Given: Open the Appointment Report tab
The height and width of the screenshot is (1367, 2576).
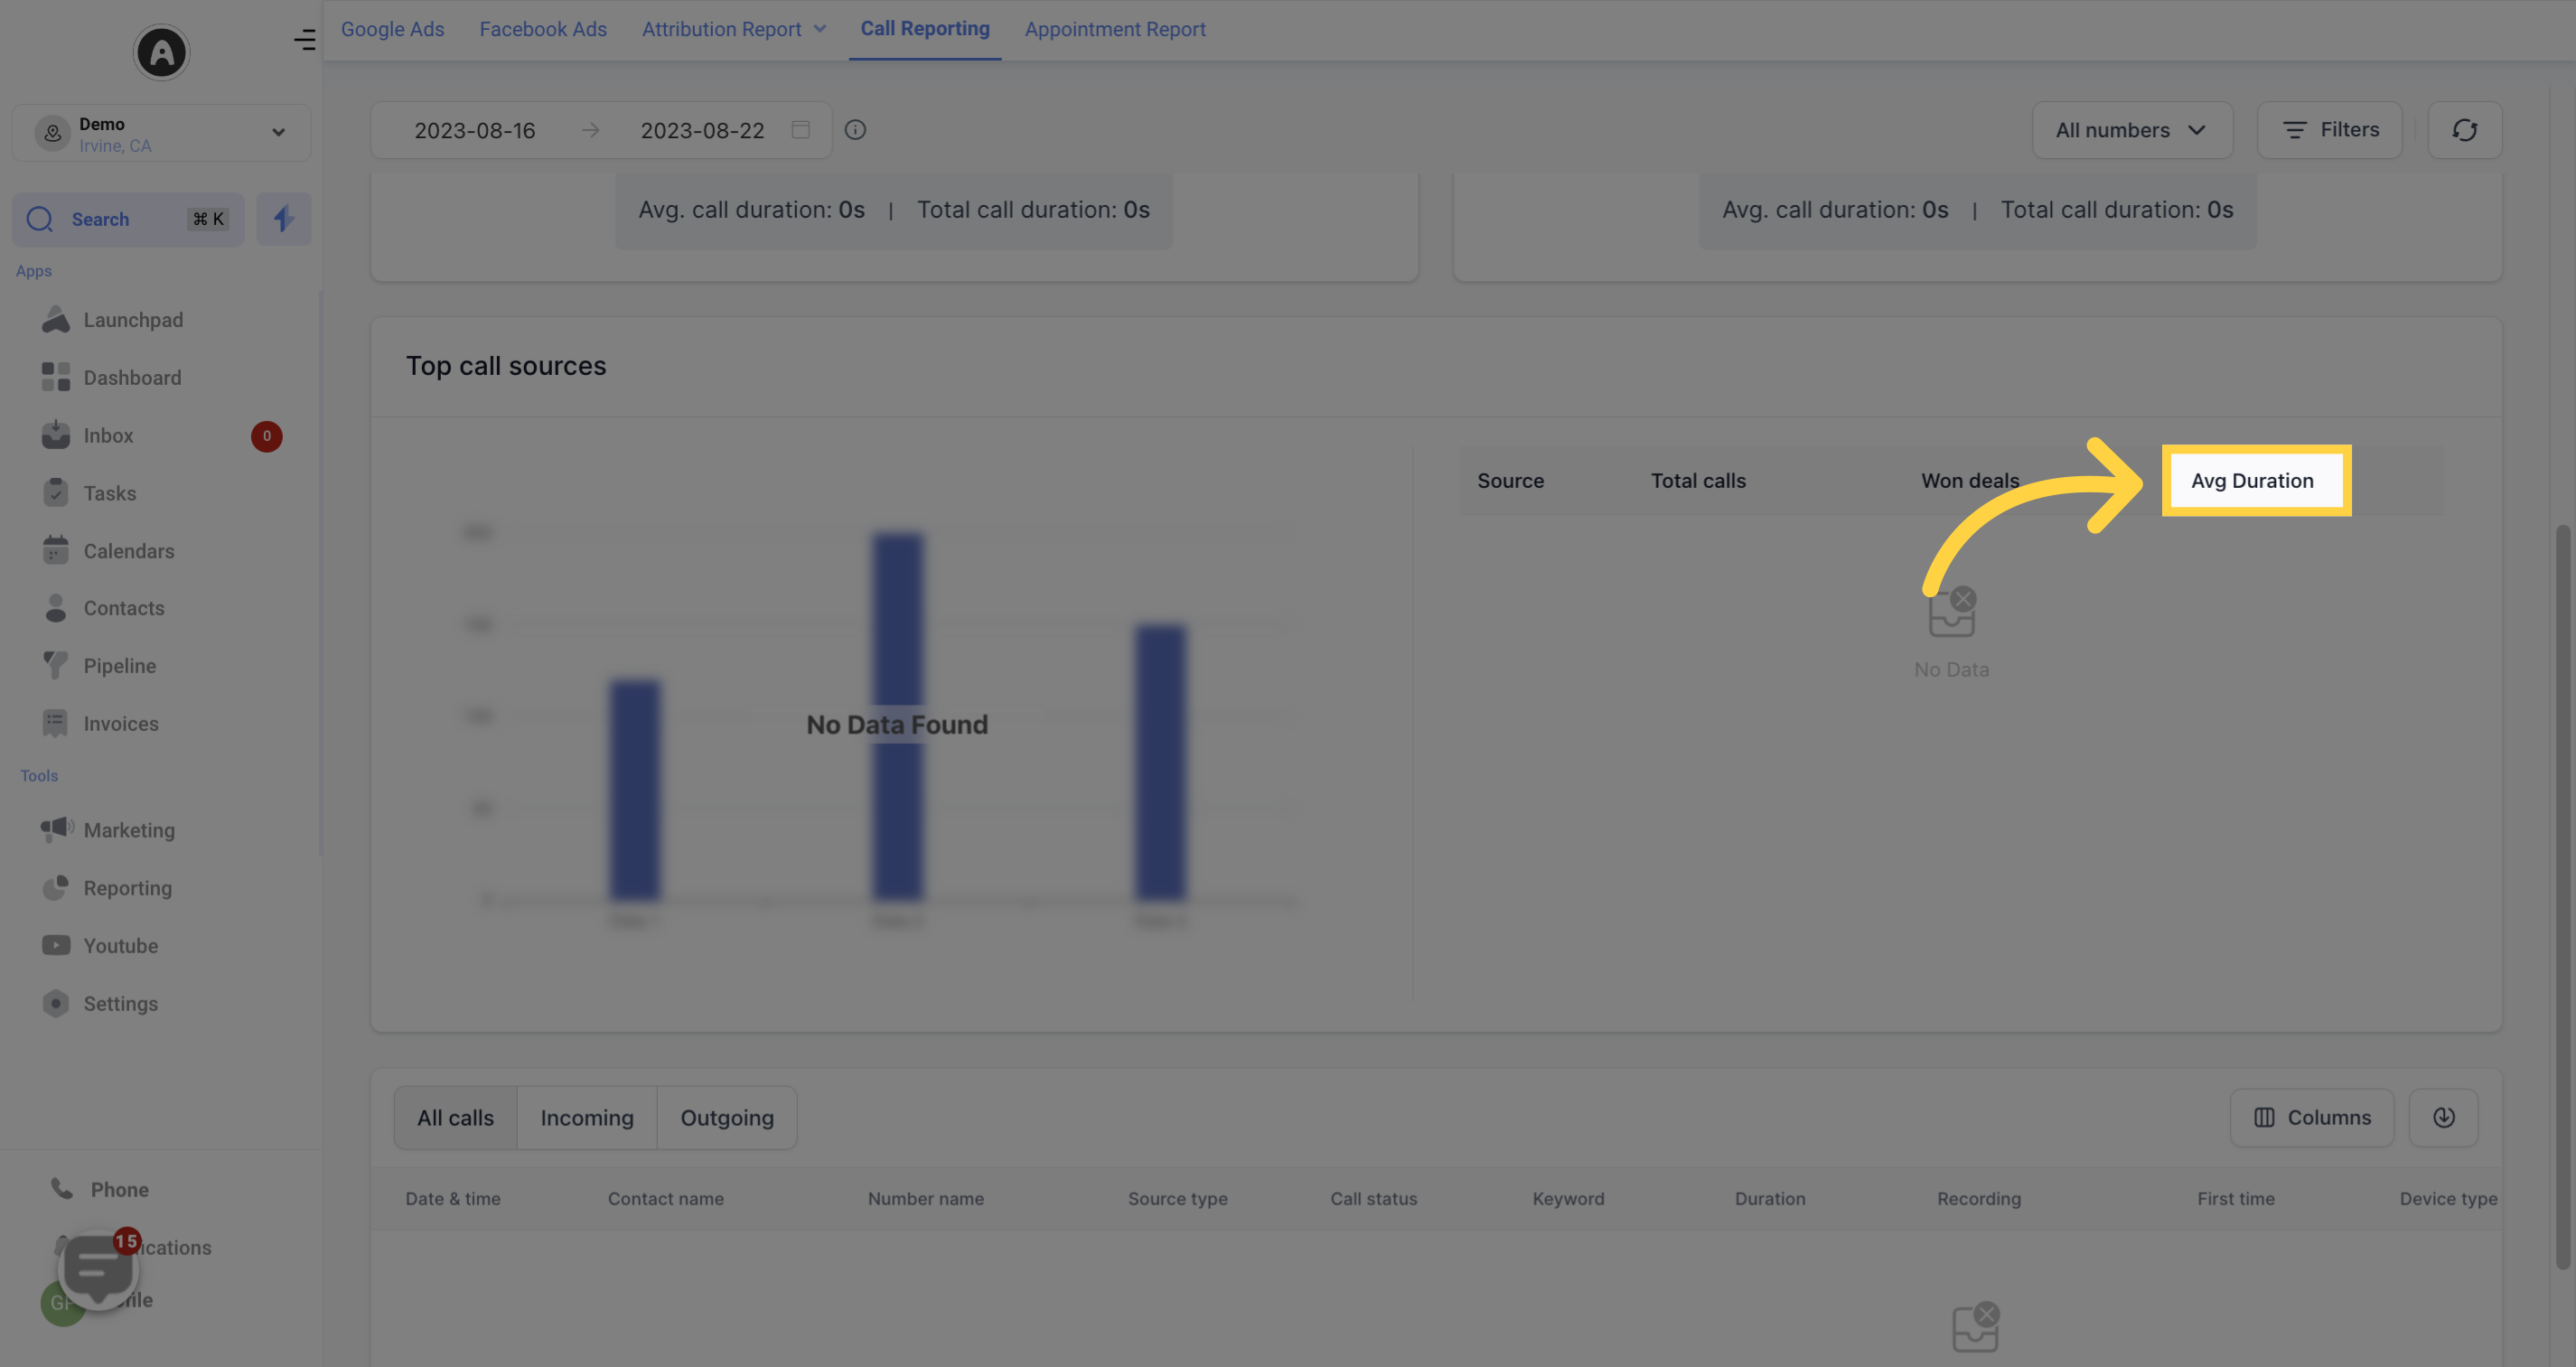Looking at the screenshot, I should click(x=1116, y=29).
